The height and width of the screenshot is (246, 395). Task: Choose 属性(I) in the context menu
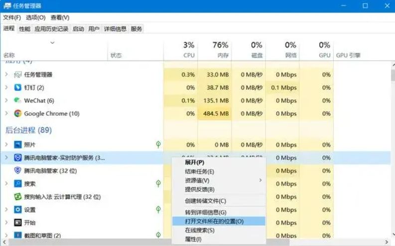[219, 239]
